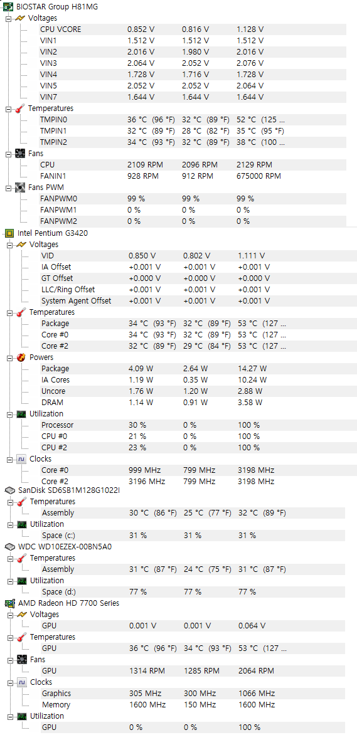Click the flame icon beside Powers

pyautogui.click(x=21, y=357)
